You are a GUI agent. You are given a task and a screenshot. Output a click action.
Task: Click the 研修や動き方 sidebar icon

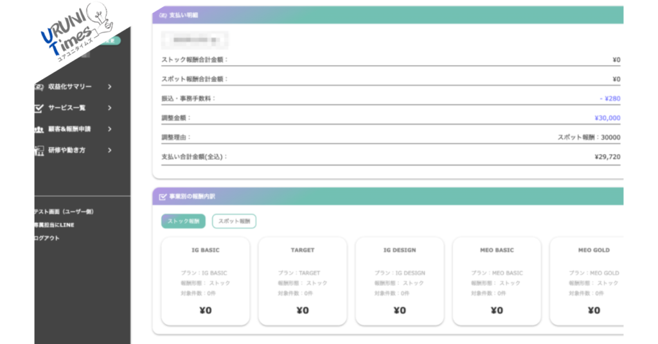point(39,150)
